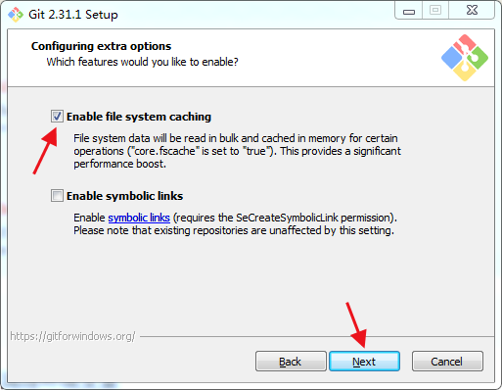
Task: Go Back to the previous setup page
Action: pyautogui.click(x=291, y=362)
